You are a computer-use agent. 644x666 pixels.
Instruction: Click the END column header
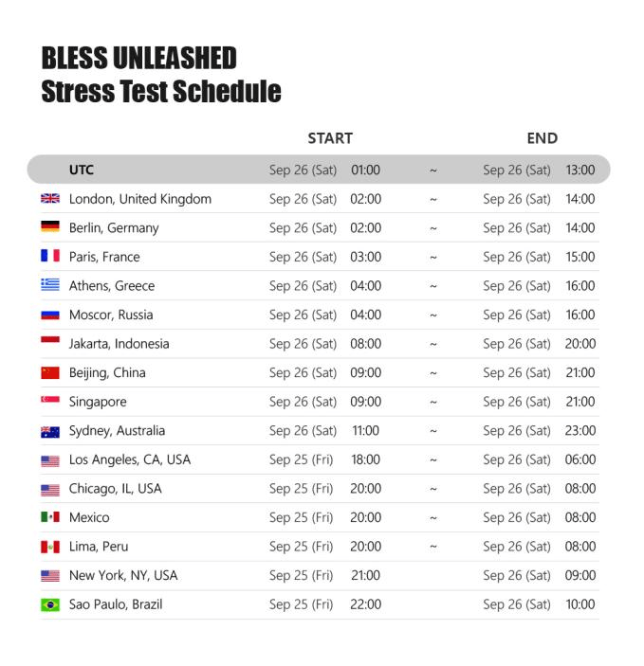click(x=542, y=138)
